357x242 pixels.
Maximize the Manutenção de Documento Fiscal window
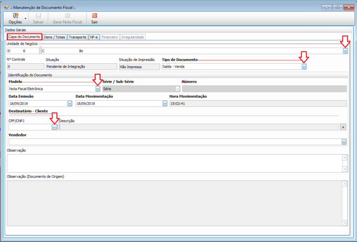338,7
